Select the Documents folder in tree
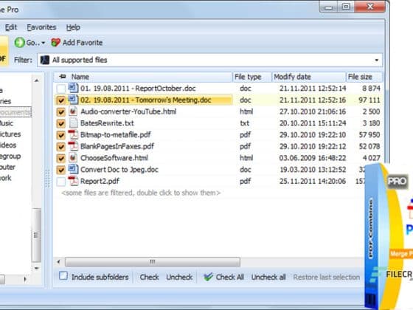Viewport: 413px width, 310px height. 15,111
